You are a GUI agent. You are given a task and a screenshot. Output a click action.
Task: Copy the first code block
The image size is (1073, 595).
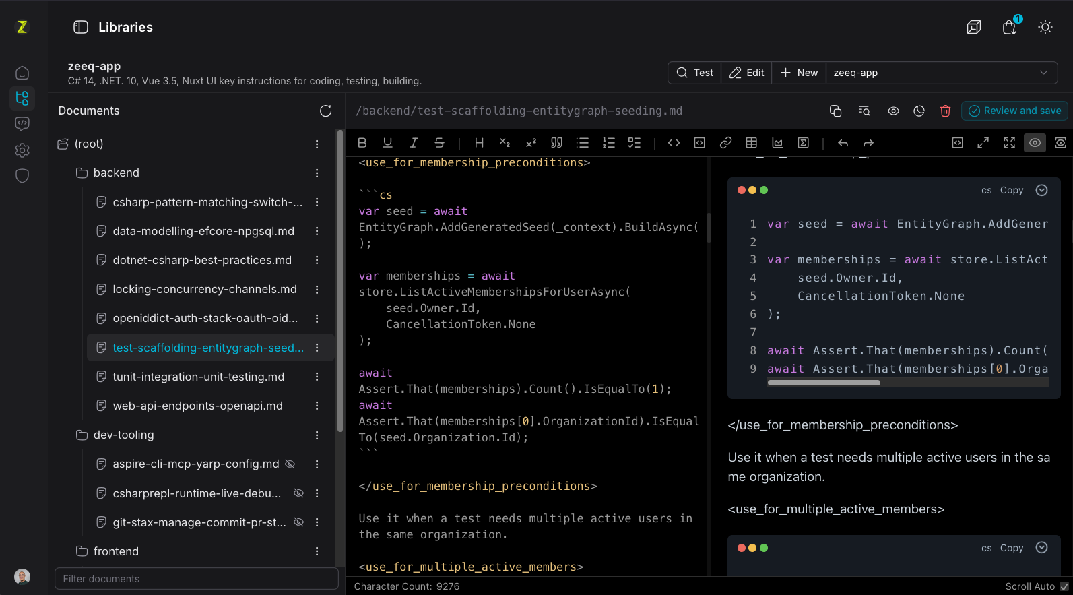(1012, 190)
